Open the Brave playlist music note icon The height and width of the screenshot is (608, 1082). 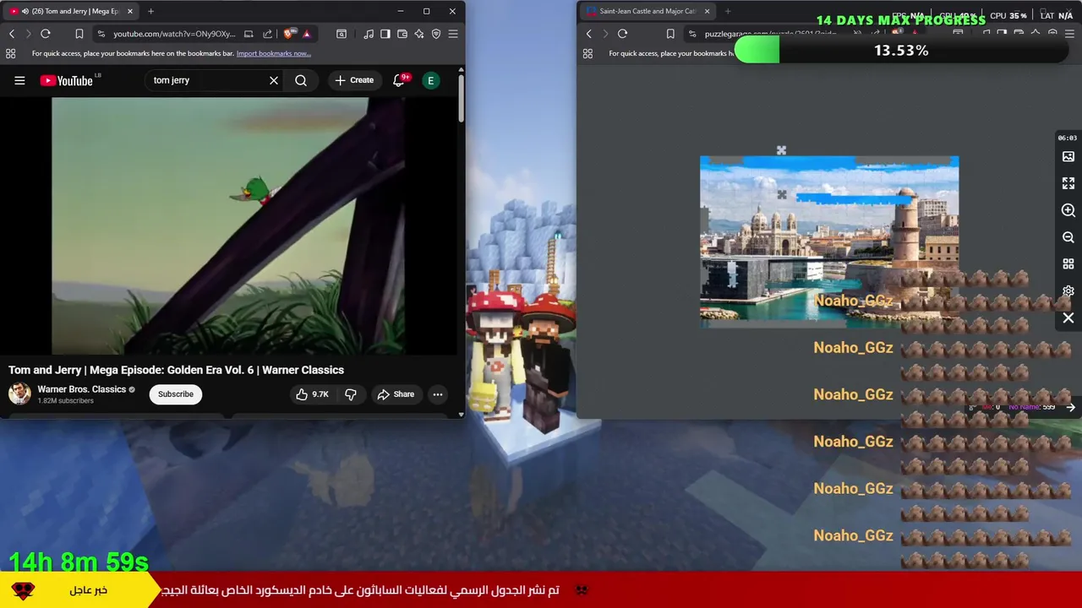(369, 34)
